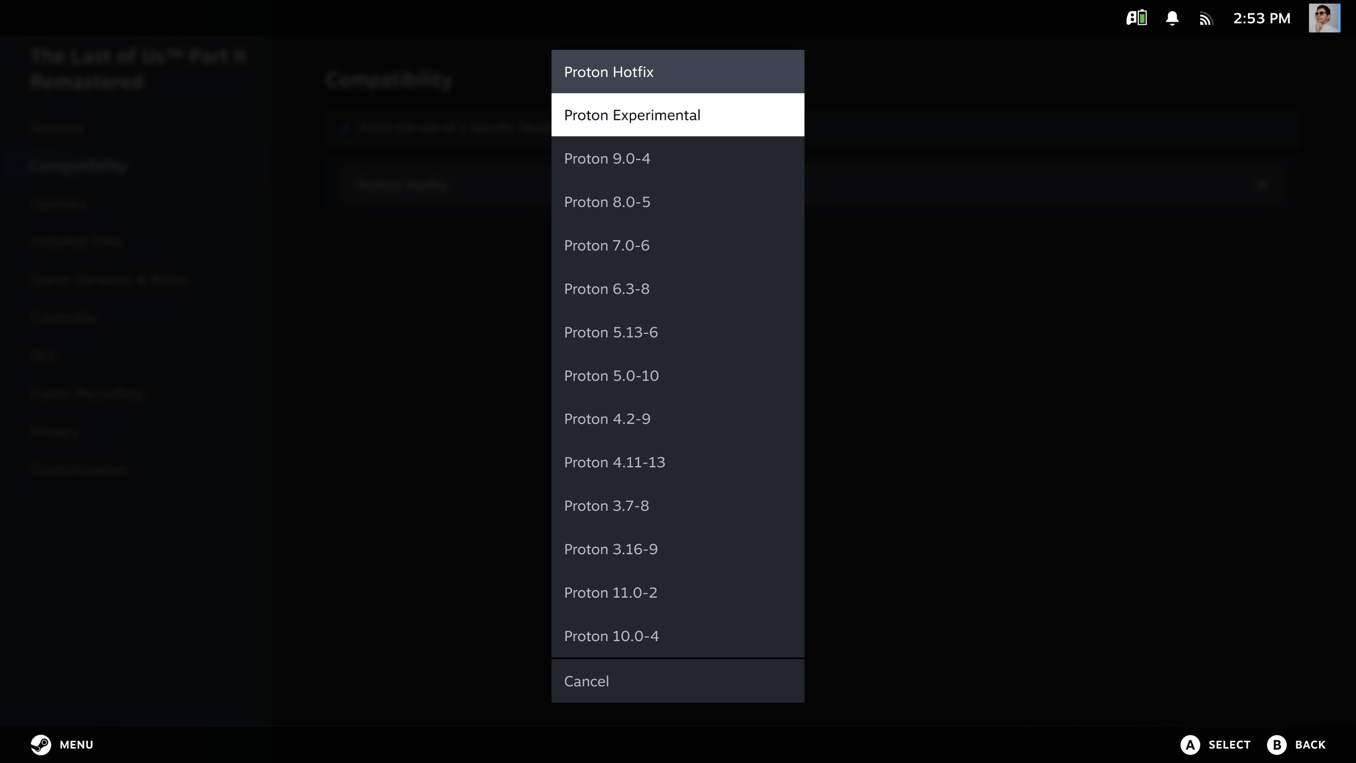Select Proton 5.13-6 version

coord(677,332)
